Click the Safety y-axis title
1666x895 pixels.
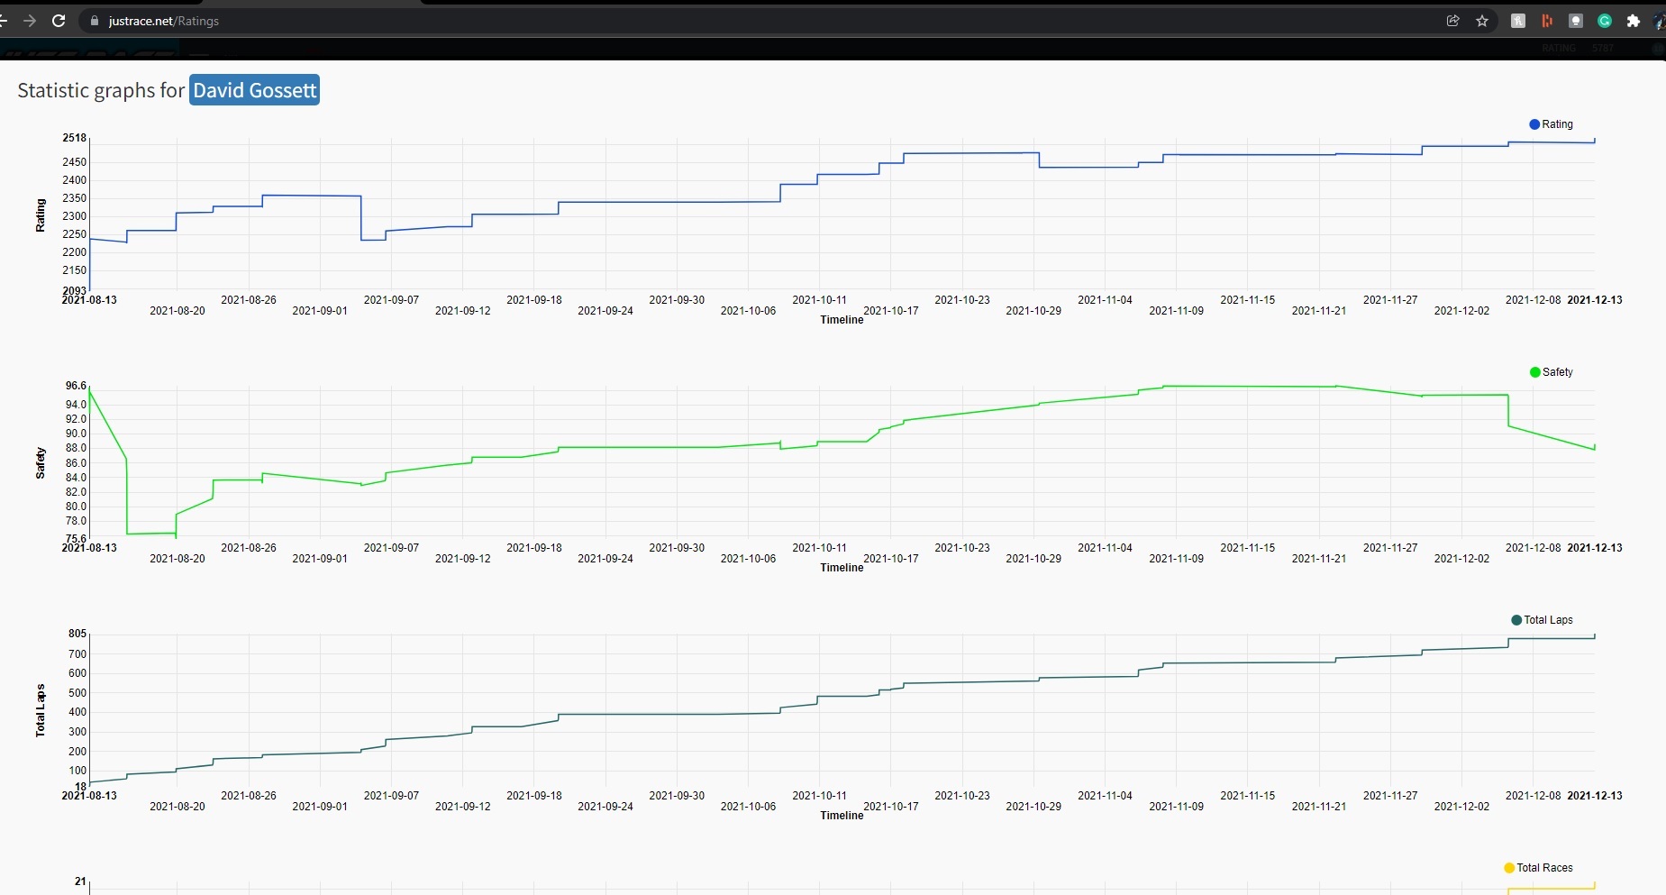tap(41, 463)
